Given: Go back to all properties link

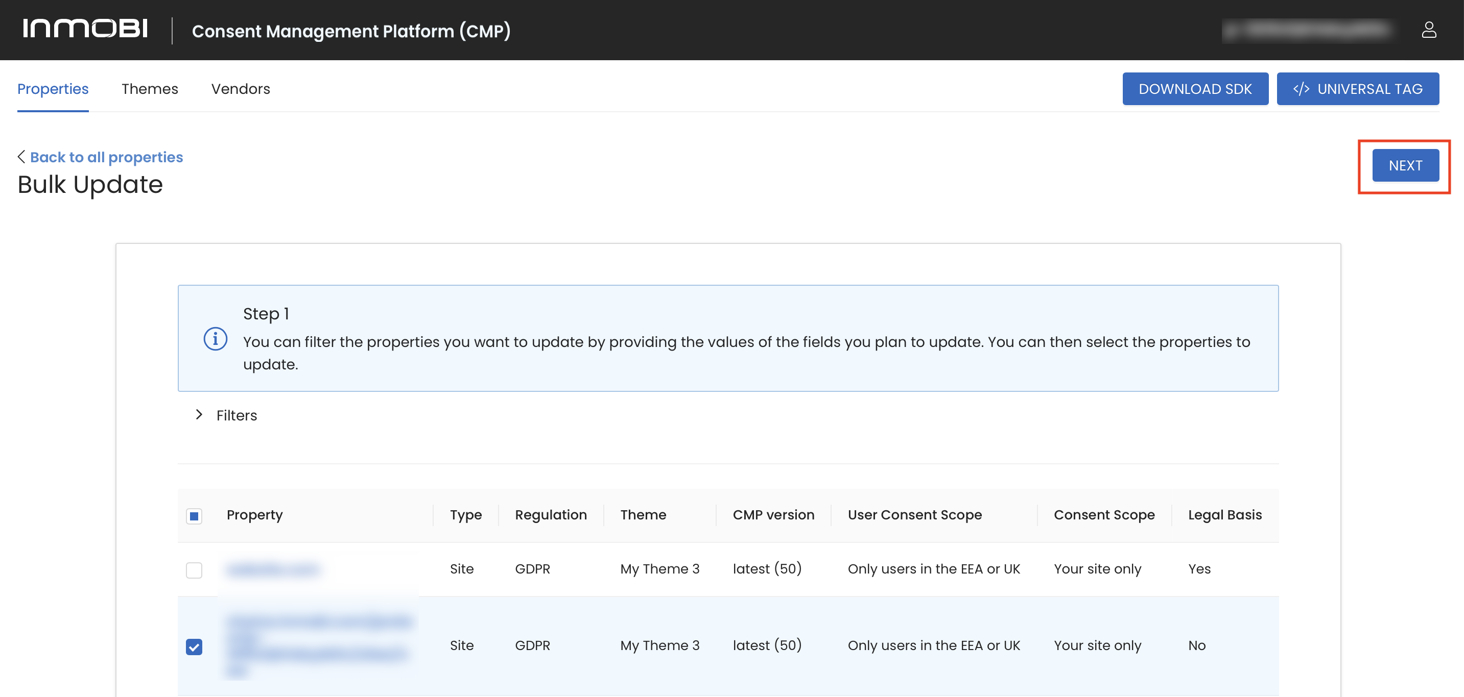Looking at the screenshot, I should point(106,157).
